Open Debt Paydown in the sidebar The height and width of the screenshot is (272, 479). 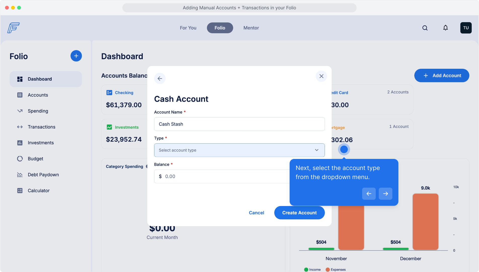(x=43, y=175)
